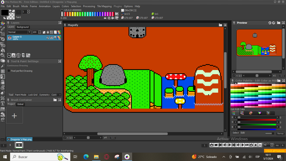Click the Magnify window layout icon
The width and height of the screenshot is (286, 161).
click(220, 25)
